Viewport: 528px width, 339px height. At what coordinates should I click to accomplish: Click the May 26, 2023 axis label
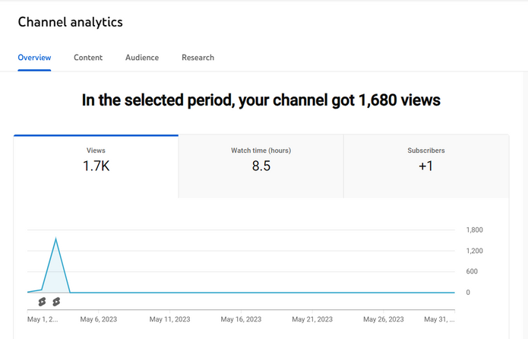384,319
